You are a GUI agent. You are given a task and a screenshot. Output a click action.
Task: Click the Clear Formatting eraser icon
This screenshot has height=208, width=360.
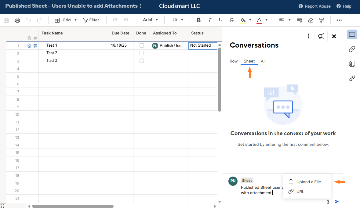click(311, 20)
